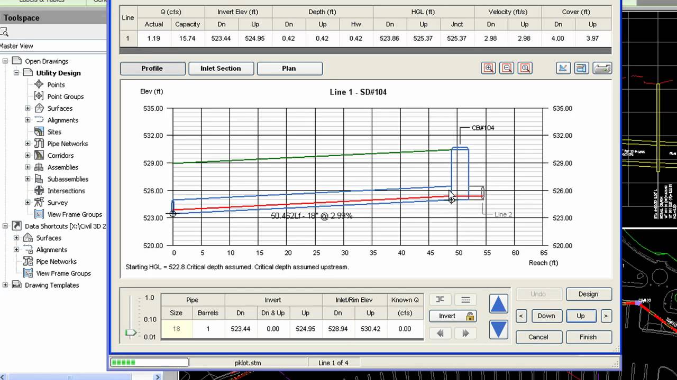Image resolution: width=677 pixels, height=380 pixels.
Task: Click the Design button
Action: coord(589,294)
